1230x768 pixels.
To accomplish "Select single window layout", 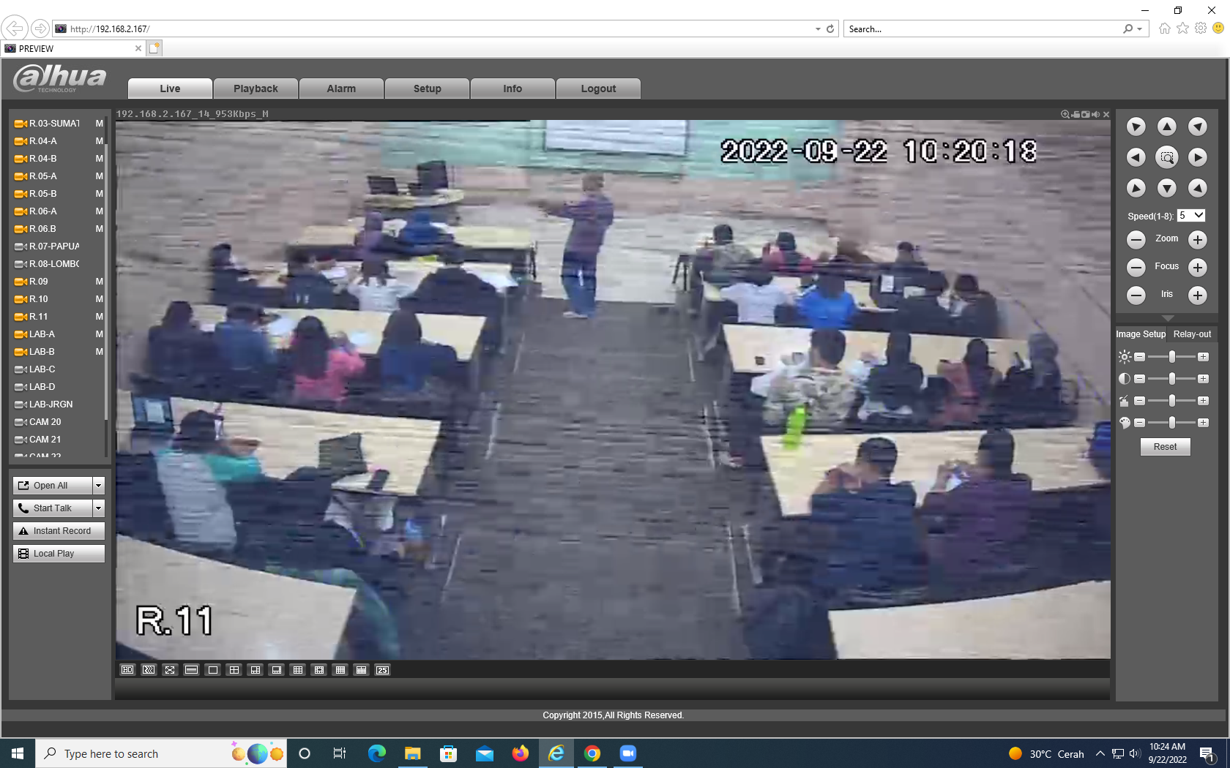I will (x=212, y=670).
